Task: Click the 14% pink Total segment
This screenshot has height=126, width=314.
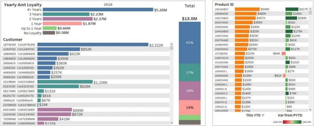Action: pos(190,107)
